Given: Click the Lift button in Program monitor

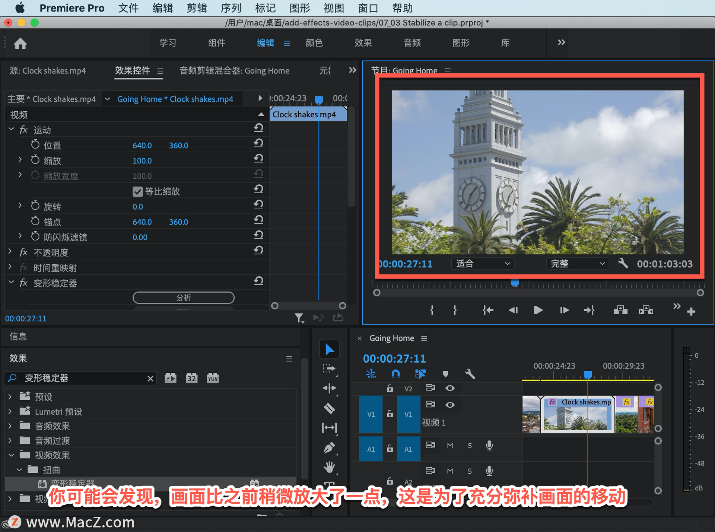Looking at the screenshot, I should coord(620,310).
